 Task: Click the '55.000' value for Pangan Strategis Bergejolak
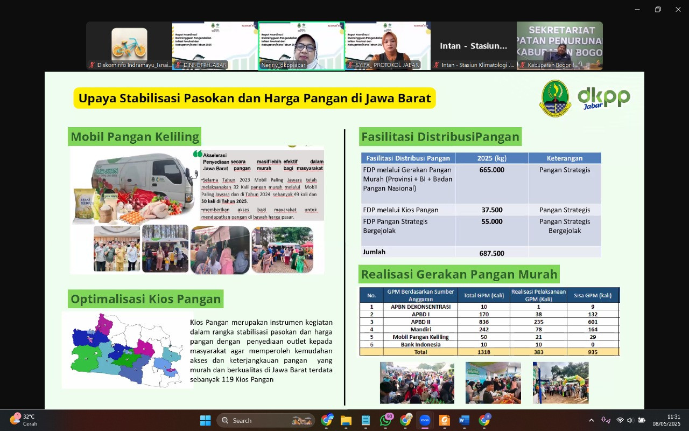491,221
